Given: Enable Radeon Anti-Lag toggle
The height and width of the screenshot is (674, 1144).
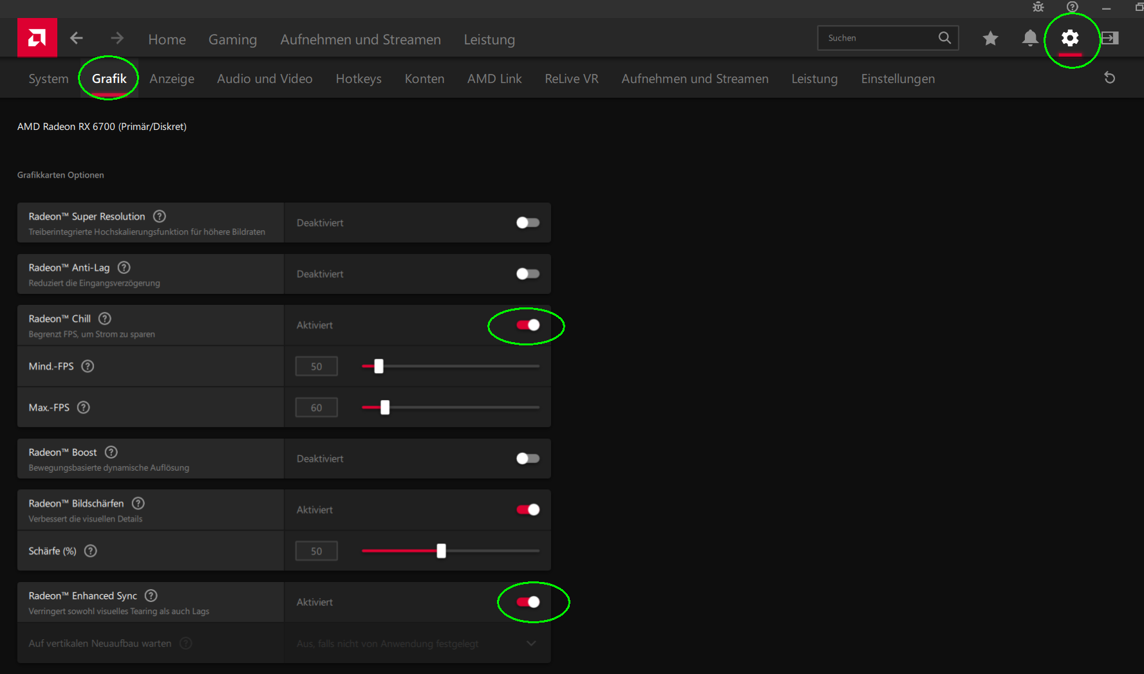Looking at the screenshot, I should pos(528,274).
